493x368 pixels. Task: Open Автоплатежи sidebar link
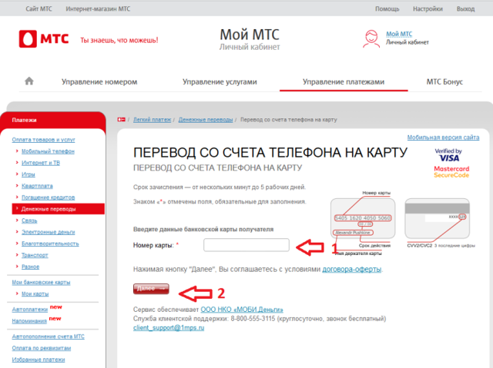(30, 310)
